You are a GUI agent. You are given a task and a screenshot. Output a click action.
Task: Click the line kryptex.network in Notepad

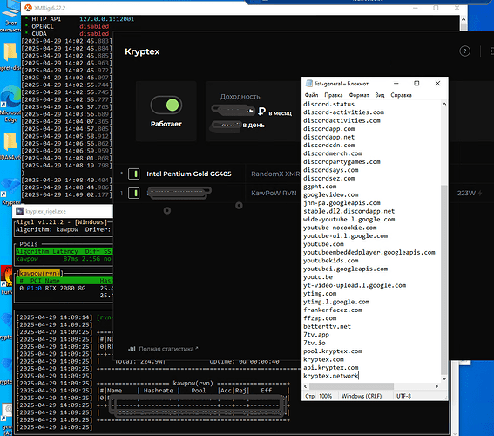click(x=331, y=376)
